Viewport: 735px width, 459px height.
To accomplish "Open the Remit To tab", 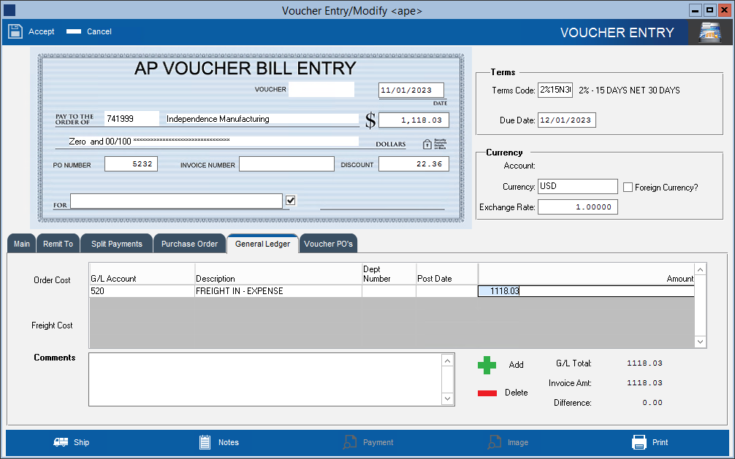I will click(x=57, y=243).
